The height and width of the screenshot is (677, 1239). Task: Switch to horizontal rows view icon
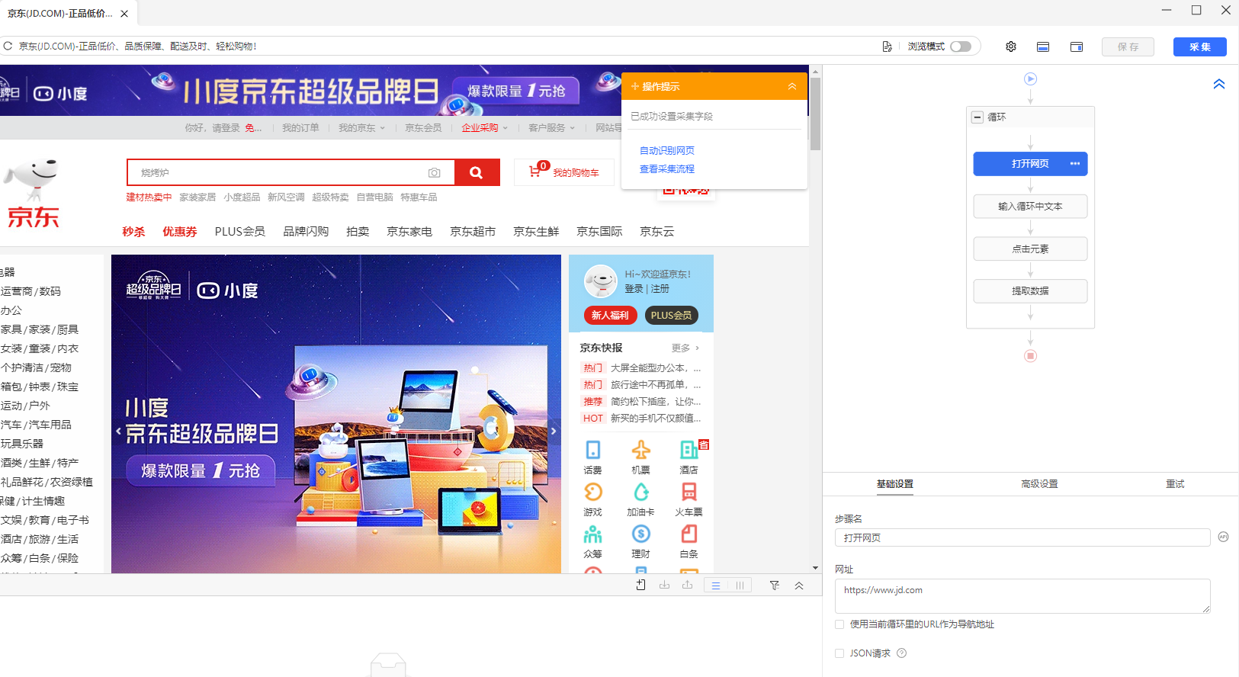click(x=715, y=586)
